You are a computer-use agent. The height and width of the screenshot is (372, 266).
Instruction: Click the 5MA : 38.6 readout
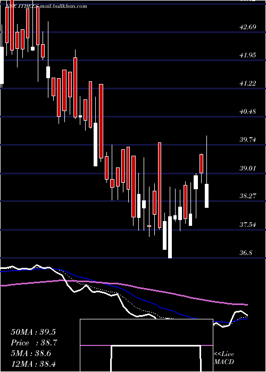click(x=31, y=353)
